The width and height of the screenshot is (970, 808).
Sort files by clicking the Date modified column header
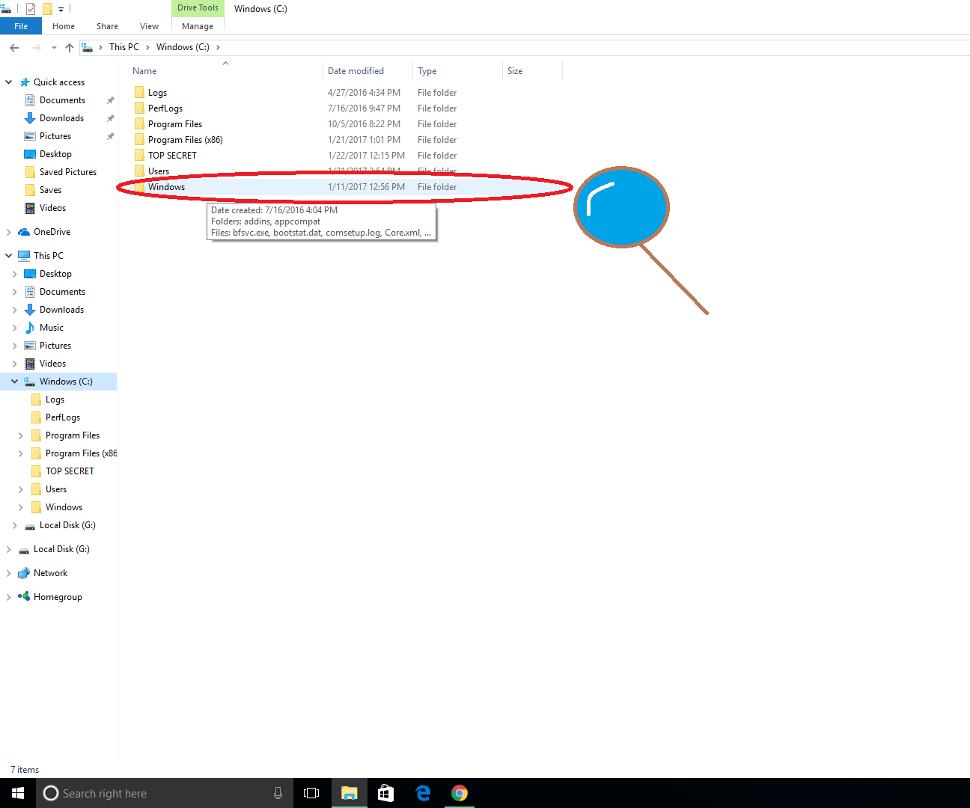point(356,70)
